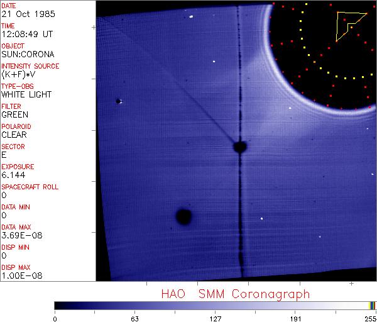Select the WHITE LIGHT observation type
Screen dimensions: 377x322
click(26, 94)
